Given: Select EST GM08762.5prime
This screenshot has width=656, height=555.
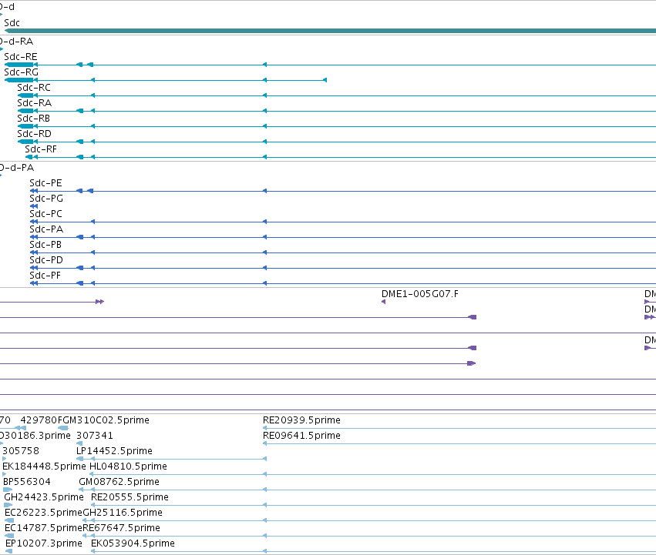Looking at the screenshot, I should tap(119, 483).
